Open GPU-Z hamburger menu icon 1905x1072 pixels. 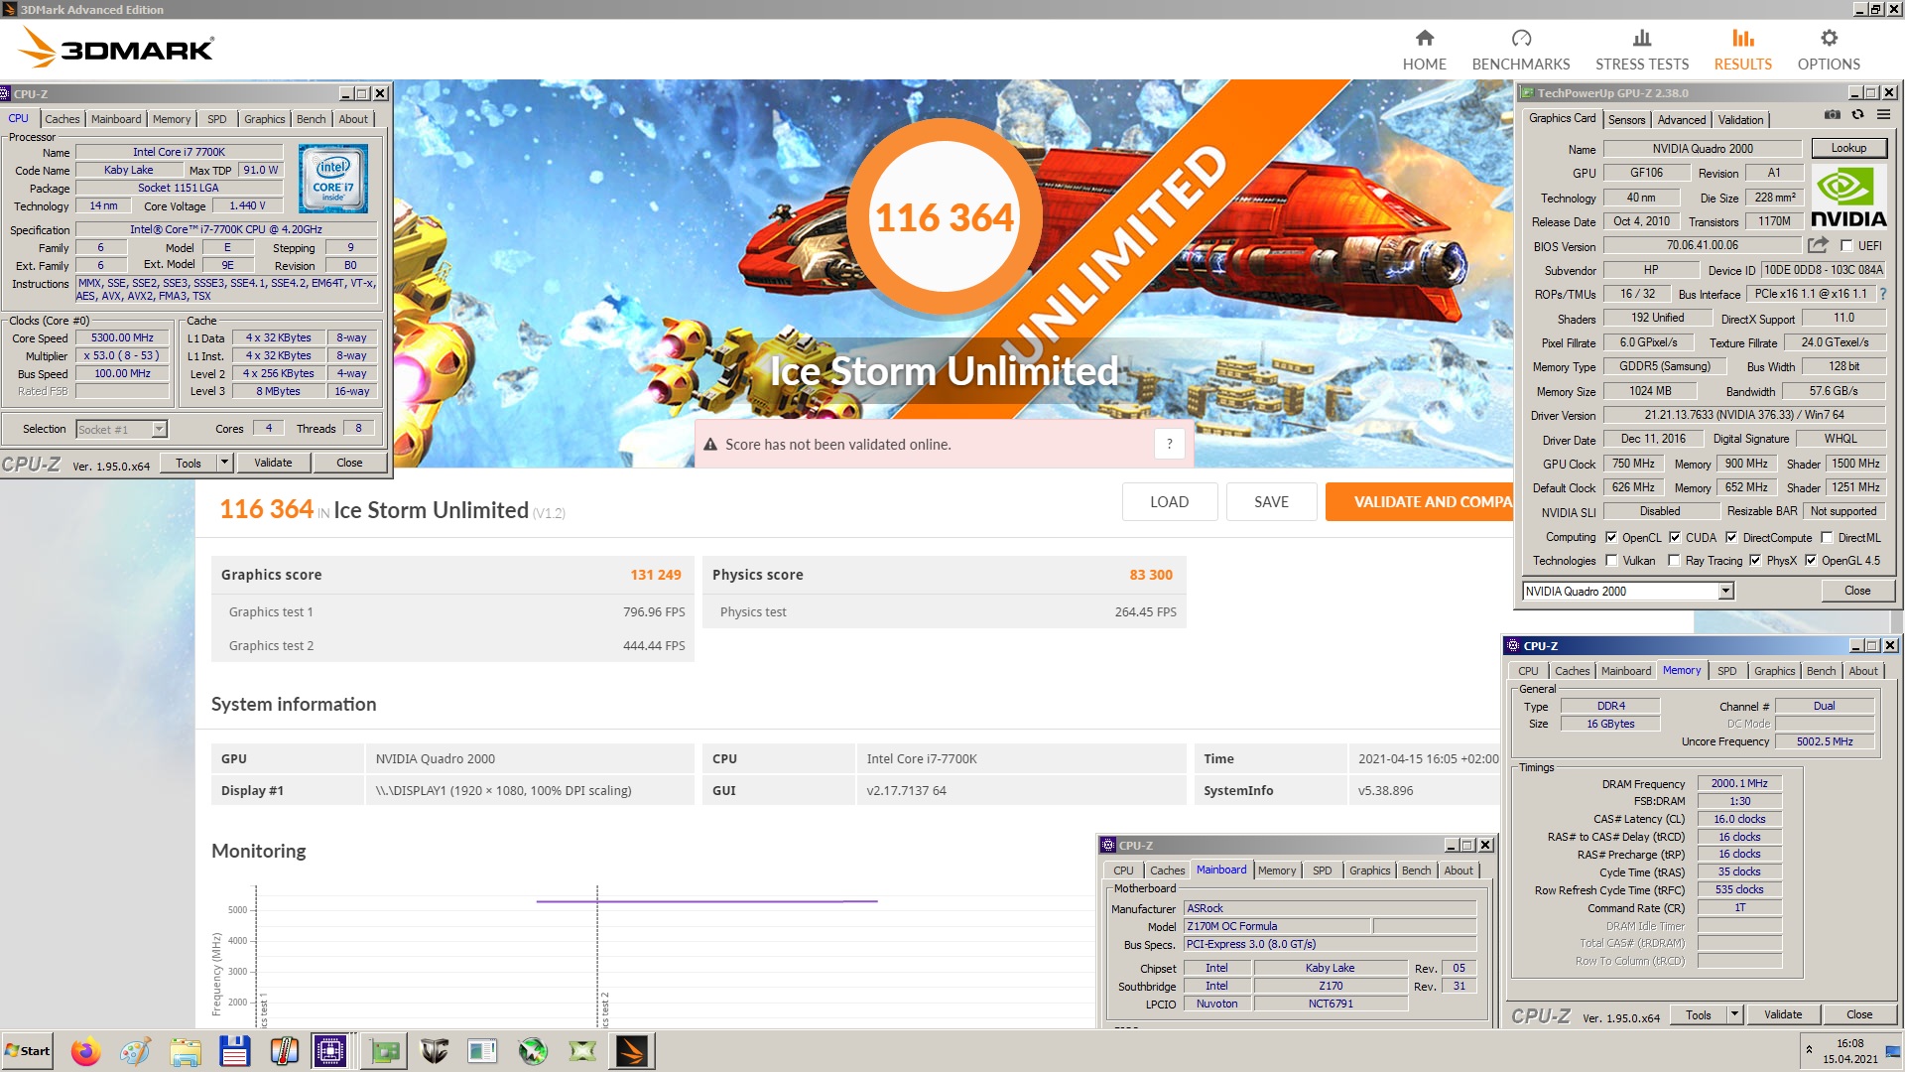(1883, 115)
